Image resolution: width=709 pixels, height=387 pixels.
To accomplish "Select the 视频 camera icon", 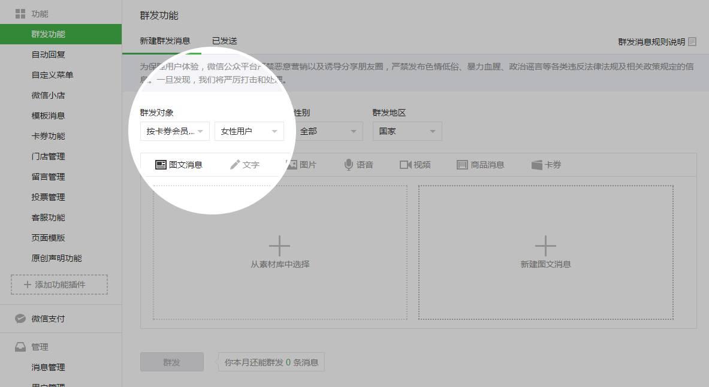I will coord(406,165).
